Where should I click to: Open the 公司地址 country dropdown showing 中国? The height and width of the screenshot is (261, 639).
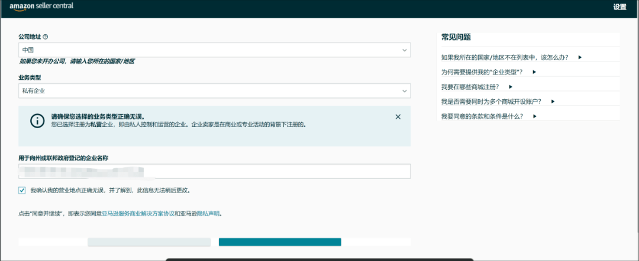[214, 51]
